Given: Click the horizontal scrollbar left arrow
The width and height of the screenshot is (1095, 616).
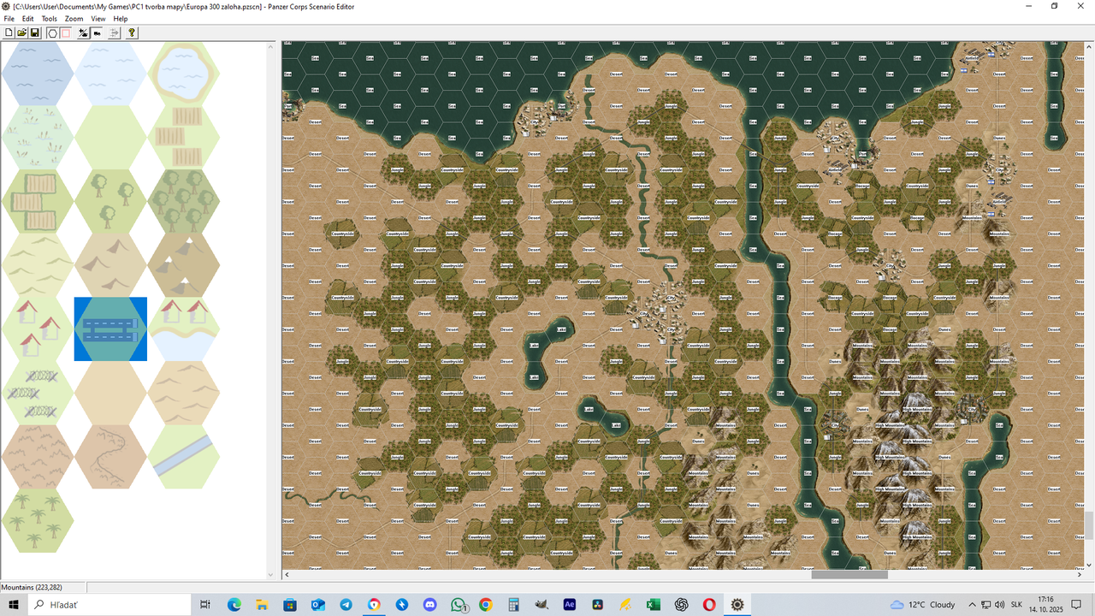Looking at the screenshot, I should 287,575.
